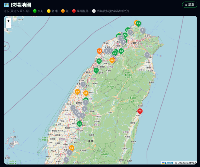
Task: Open the orange 4.3 course marker
Action: (99, 51)
